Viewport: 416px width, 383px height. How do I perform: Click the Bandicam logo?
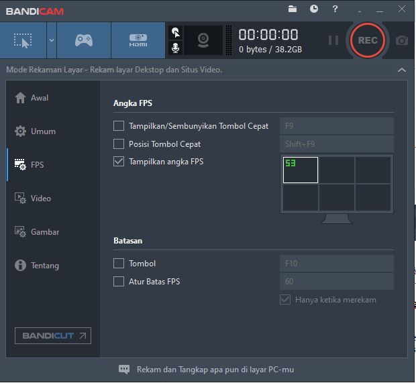pyautogui.click(x=35, y=11)
